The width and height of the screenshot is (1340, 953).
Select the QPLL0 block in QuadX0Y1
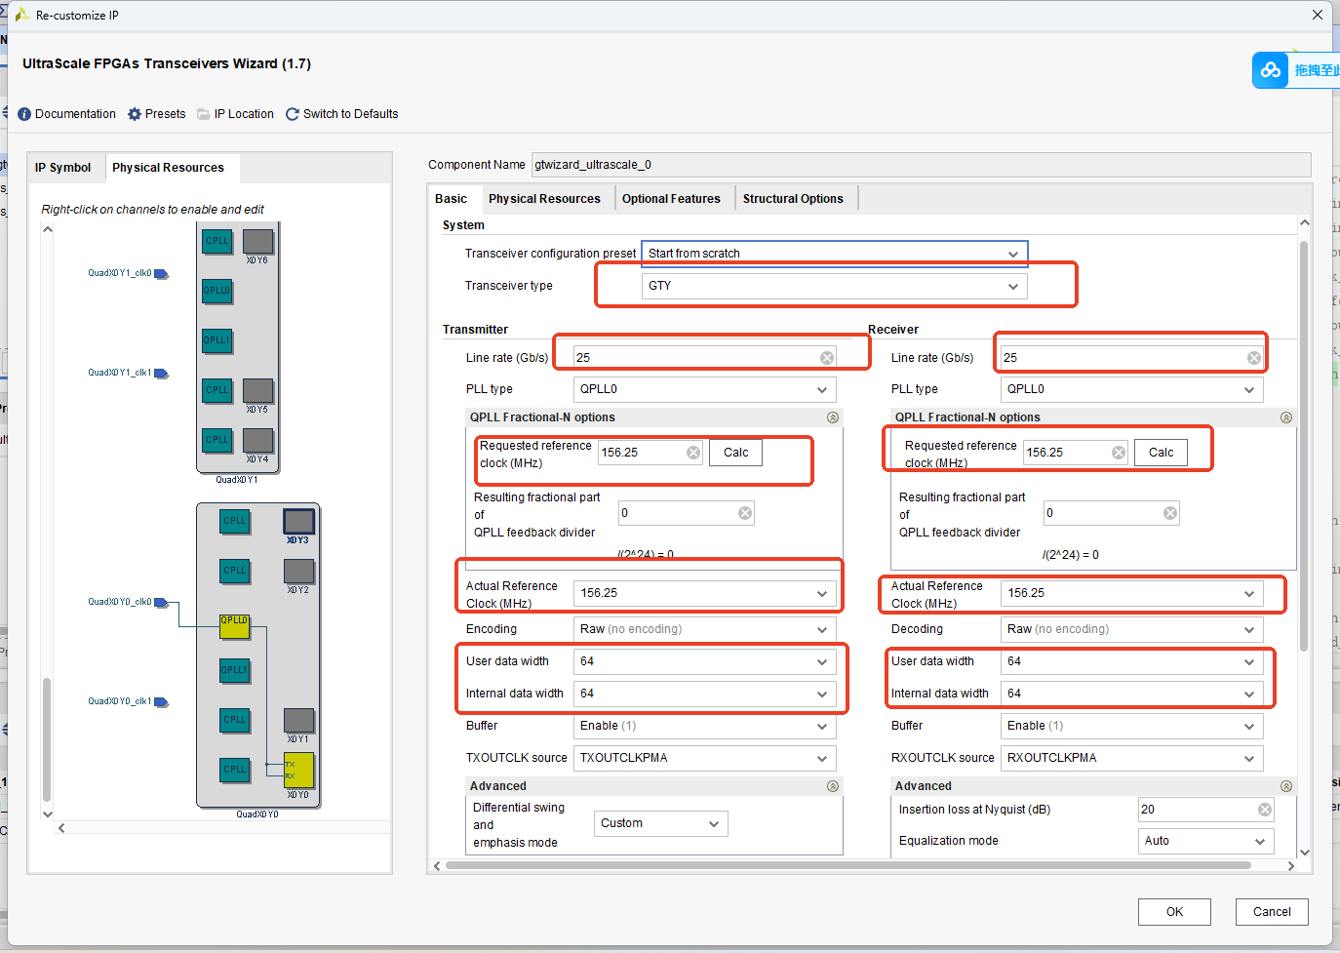tap(217, 291)
